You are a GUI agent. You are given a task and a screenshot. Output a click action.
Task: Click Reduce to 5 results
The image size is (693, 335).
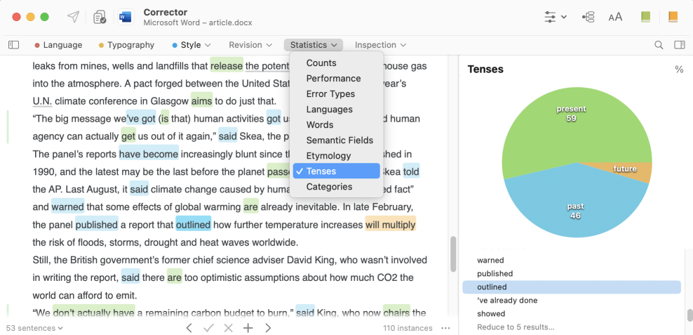[516, 327]
